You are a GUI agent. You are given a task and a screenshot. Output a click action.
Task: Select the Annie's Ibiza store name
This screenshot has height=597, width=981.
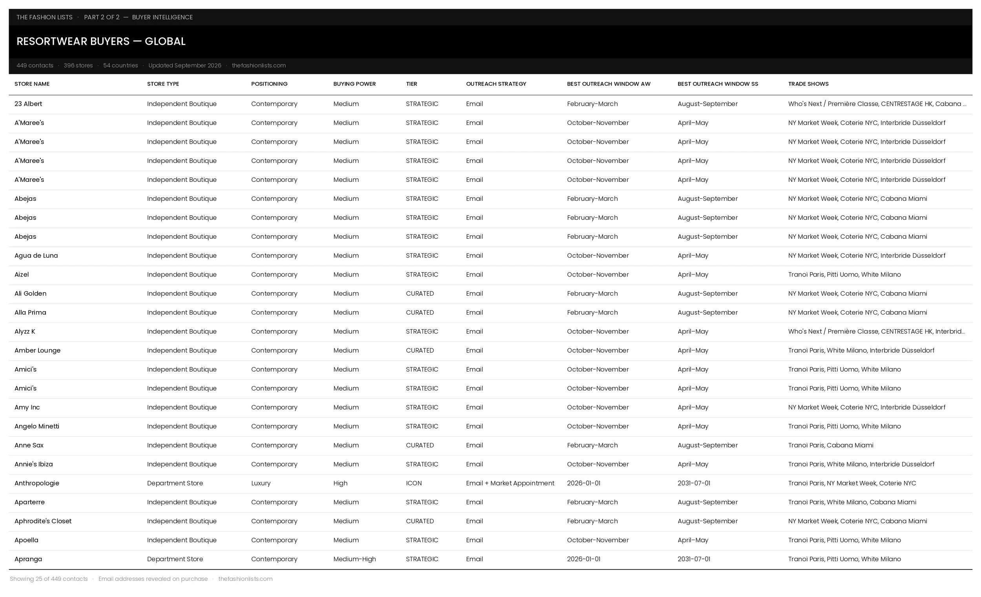tap(33, 464)
